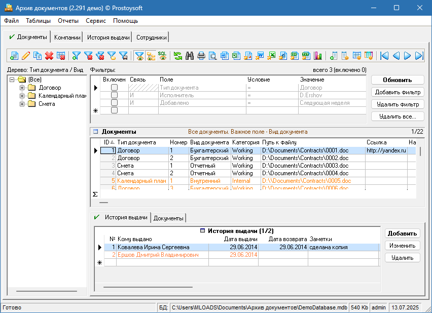Expand the 'Договор' tree node
Viewport: 432px width, 313px height.
click(x=22, y=88)
